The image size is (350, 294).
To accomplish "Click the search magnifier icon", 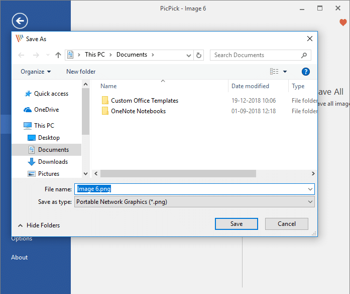I will [304, 55].
